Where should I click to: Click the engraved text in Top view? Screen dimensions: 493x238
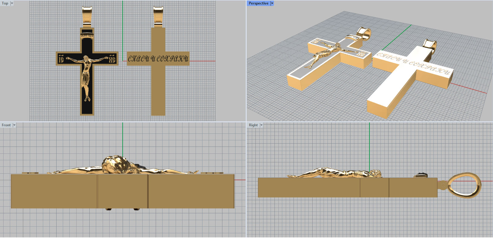coord(158,59)
